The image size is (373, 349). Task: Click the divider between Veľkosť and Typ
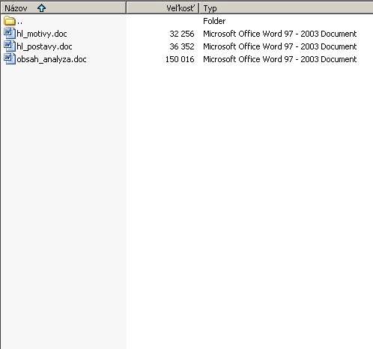coord(199,8)
